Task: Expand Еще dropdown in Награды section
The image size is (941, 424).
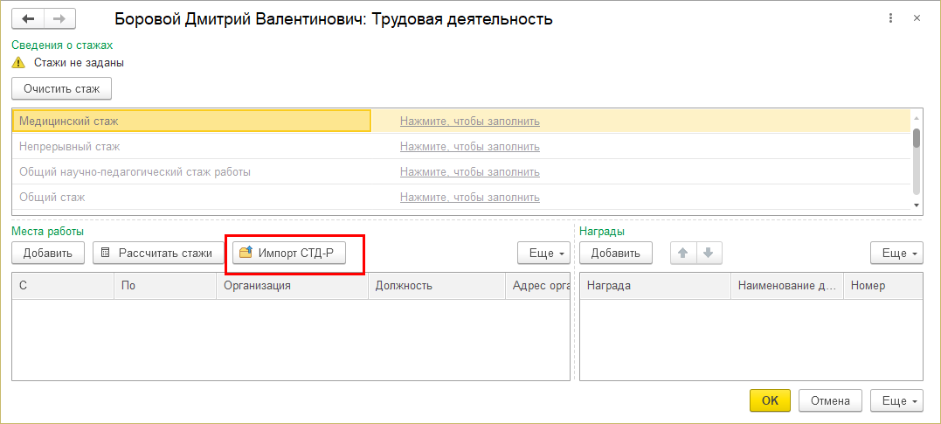Action: [x=896, y=254]
